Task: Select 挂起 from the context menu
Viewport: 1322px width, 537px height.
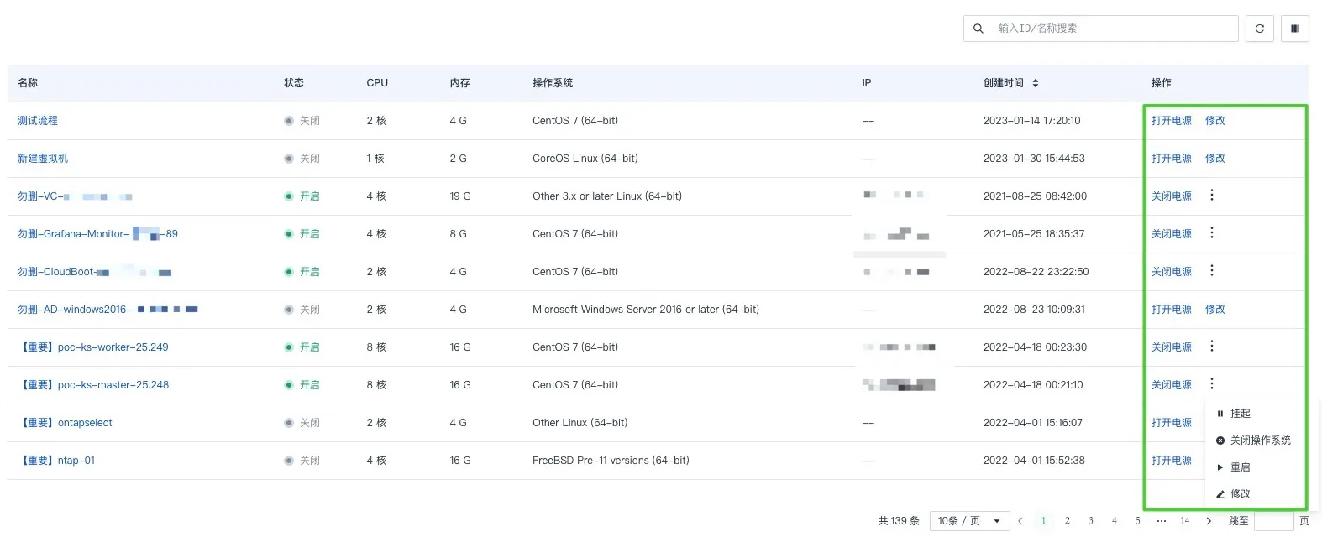Action: pos(1240,414)
